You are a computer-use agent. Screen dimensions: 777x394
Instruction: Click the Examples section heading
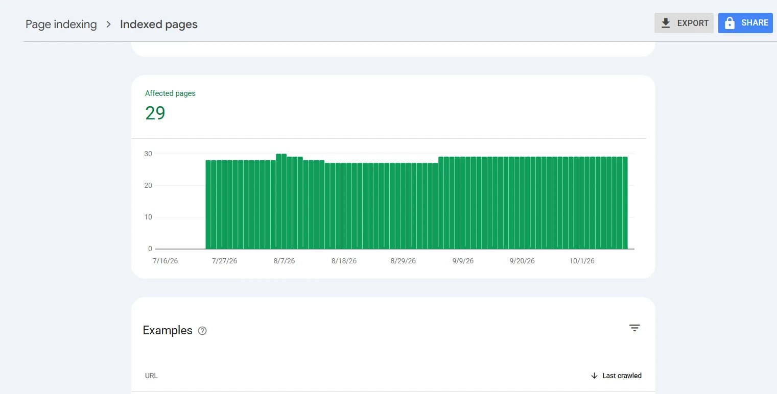168,330
